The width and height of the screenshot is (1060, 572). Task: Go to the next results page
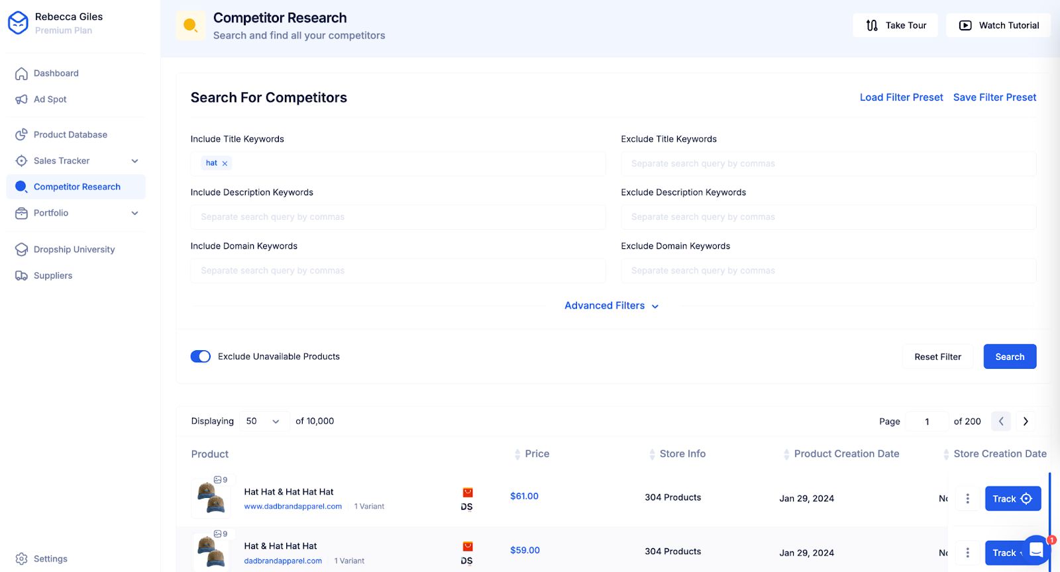tap(1026, 421)
